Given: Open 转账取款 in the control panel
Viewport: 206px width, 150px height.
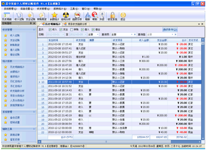Looking at the screenshot, I should click(15, 45).
